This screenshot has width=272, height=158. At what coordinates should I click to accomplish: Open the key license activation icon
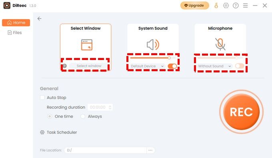216,6
